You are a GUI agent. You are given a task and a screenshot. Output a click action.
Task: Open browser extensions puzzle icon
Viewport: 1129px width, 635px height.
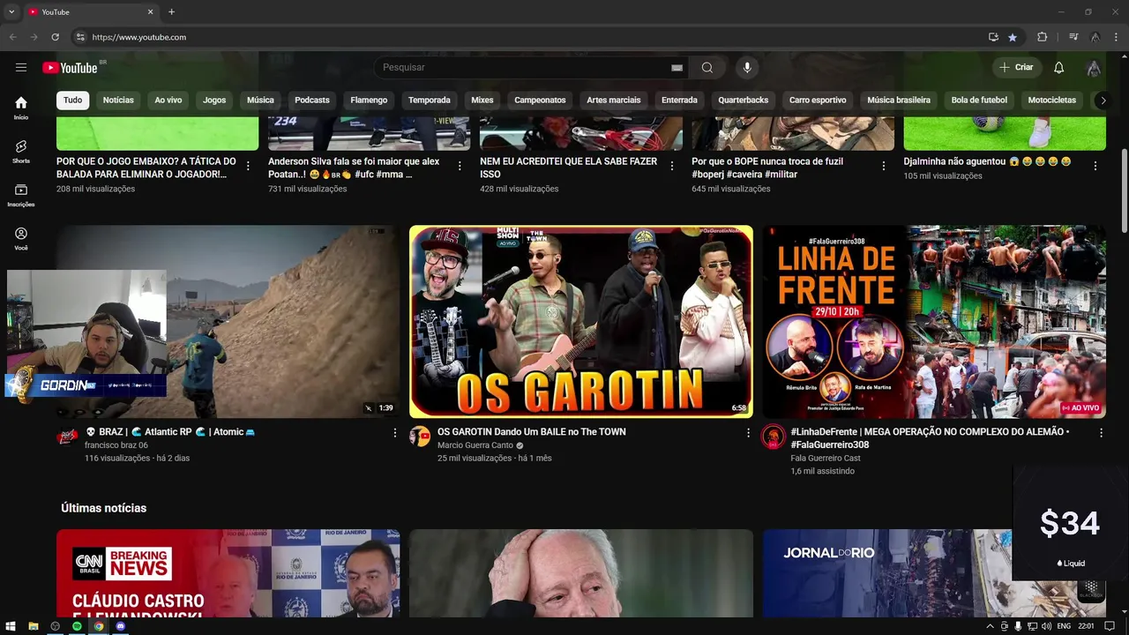1043,37
